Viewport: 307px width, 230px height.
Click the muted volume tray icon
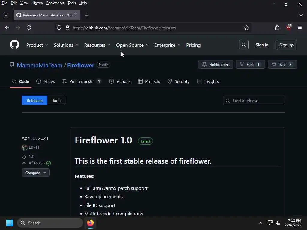click(x=278, y=223)
